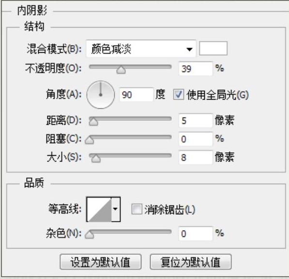289x279 pixels.
Task: Click the 阻塞 choke slider handle
Action: pyautogui.click(x=90, y=140)
